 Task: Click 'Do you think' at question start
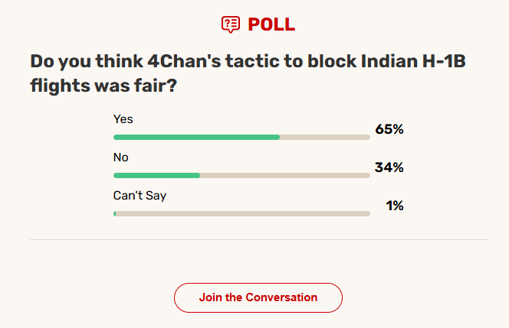(x=87, y=62)
